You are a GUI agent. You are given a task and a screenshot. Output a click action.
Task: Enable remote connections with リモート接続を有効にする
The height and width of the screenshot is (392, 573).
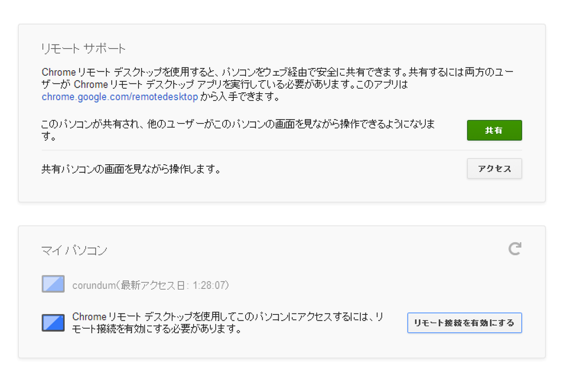tap(464, 323)
